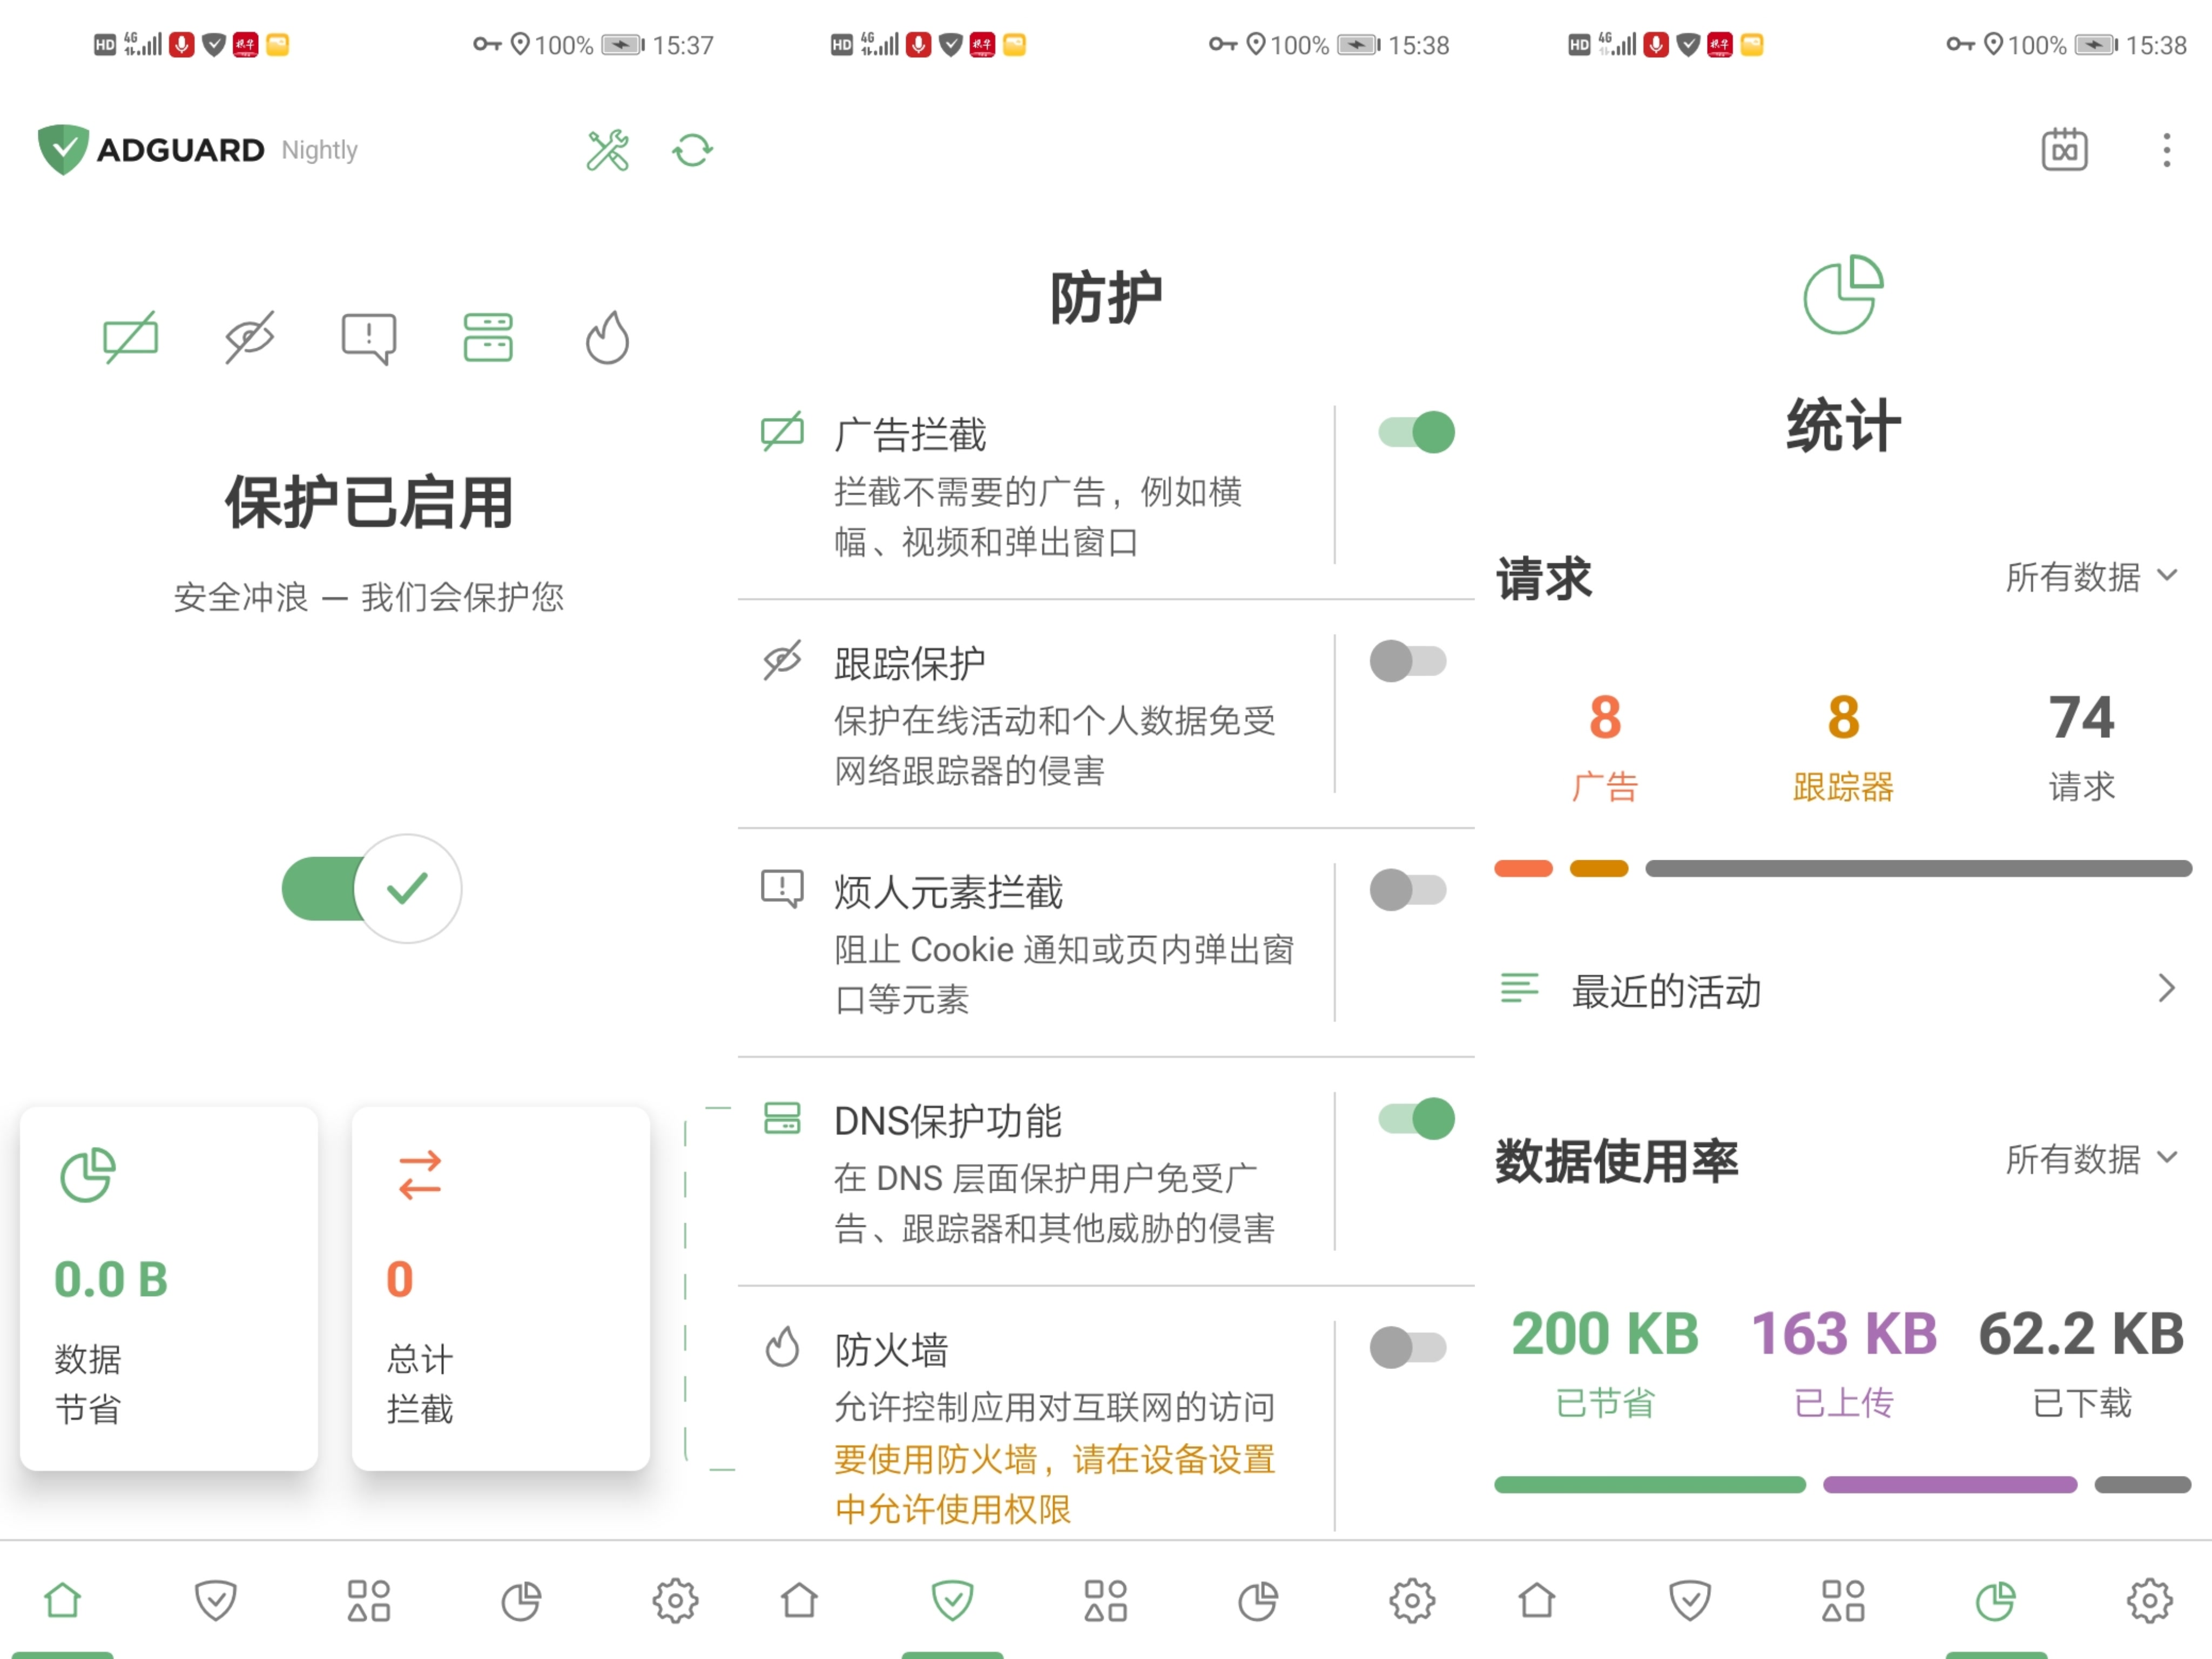Open the settings gear tab on the statistics screen
2212x1659 pixels.
point(2148,1600)
